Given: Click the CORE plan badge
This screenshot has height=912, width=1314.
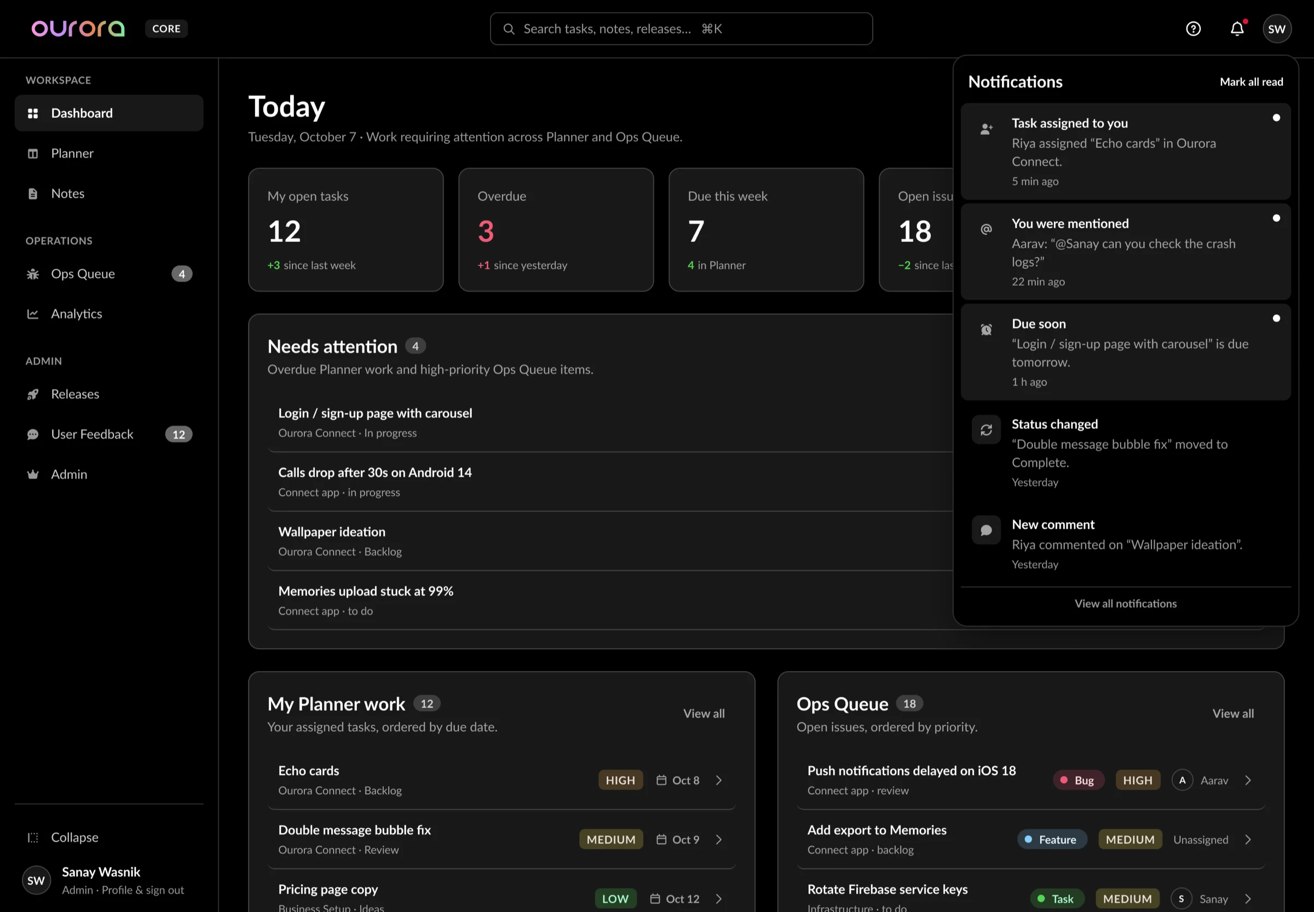Looking at the screenshot, I should click(x=166, y=28).
